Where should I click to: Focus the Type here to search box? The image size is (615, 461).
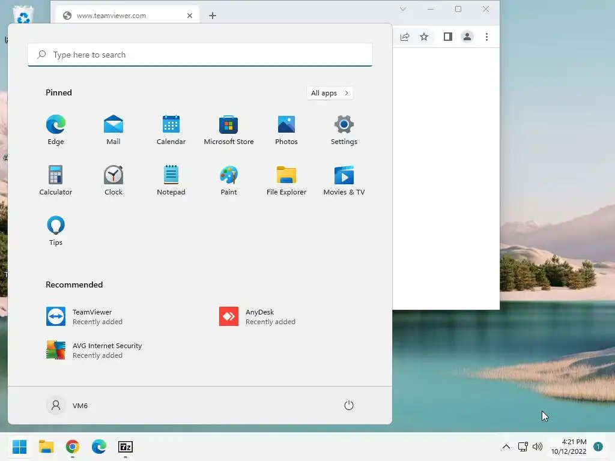tap(200, 55)
